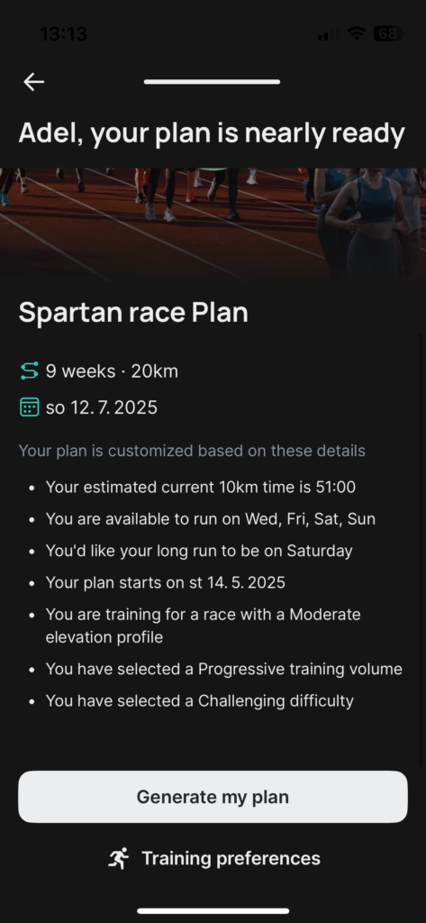Tap the 9 weeks · 20km text
Viewport: 426px width, 923px height.
(112, 371)
